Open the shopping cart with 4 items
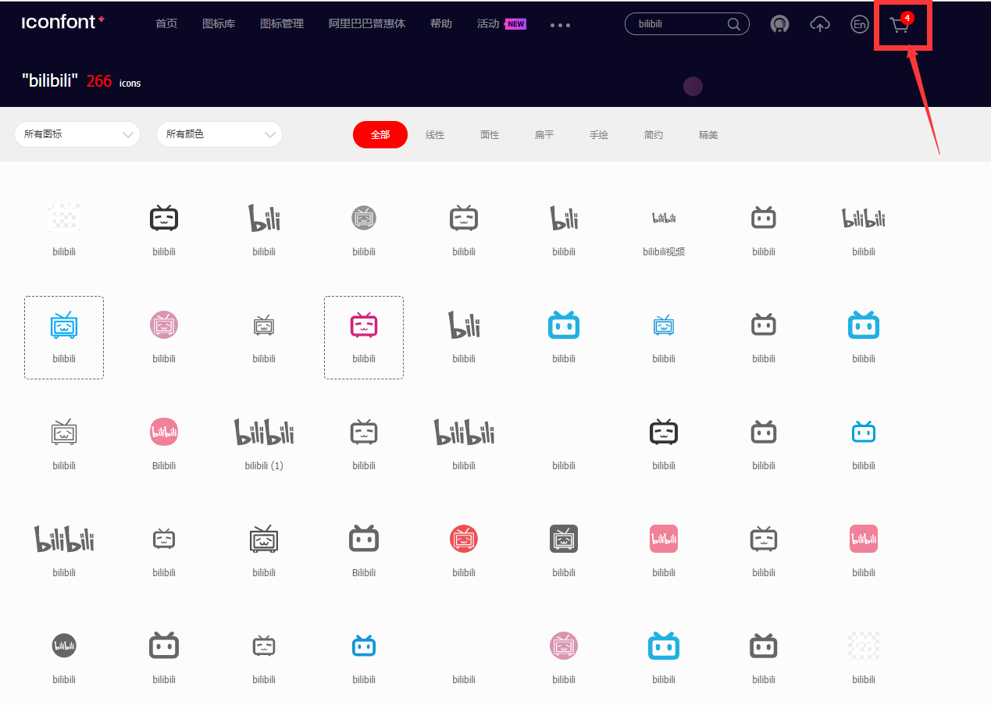The height and width of the screenshot is (705, 991). pos(900,25)
